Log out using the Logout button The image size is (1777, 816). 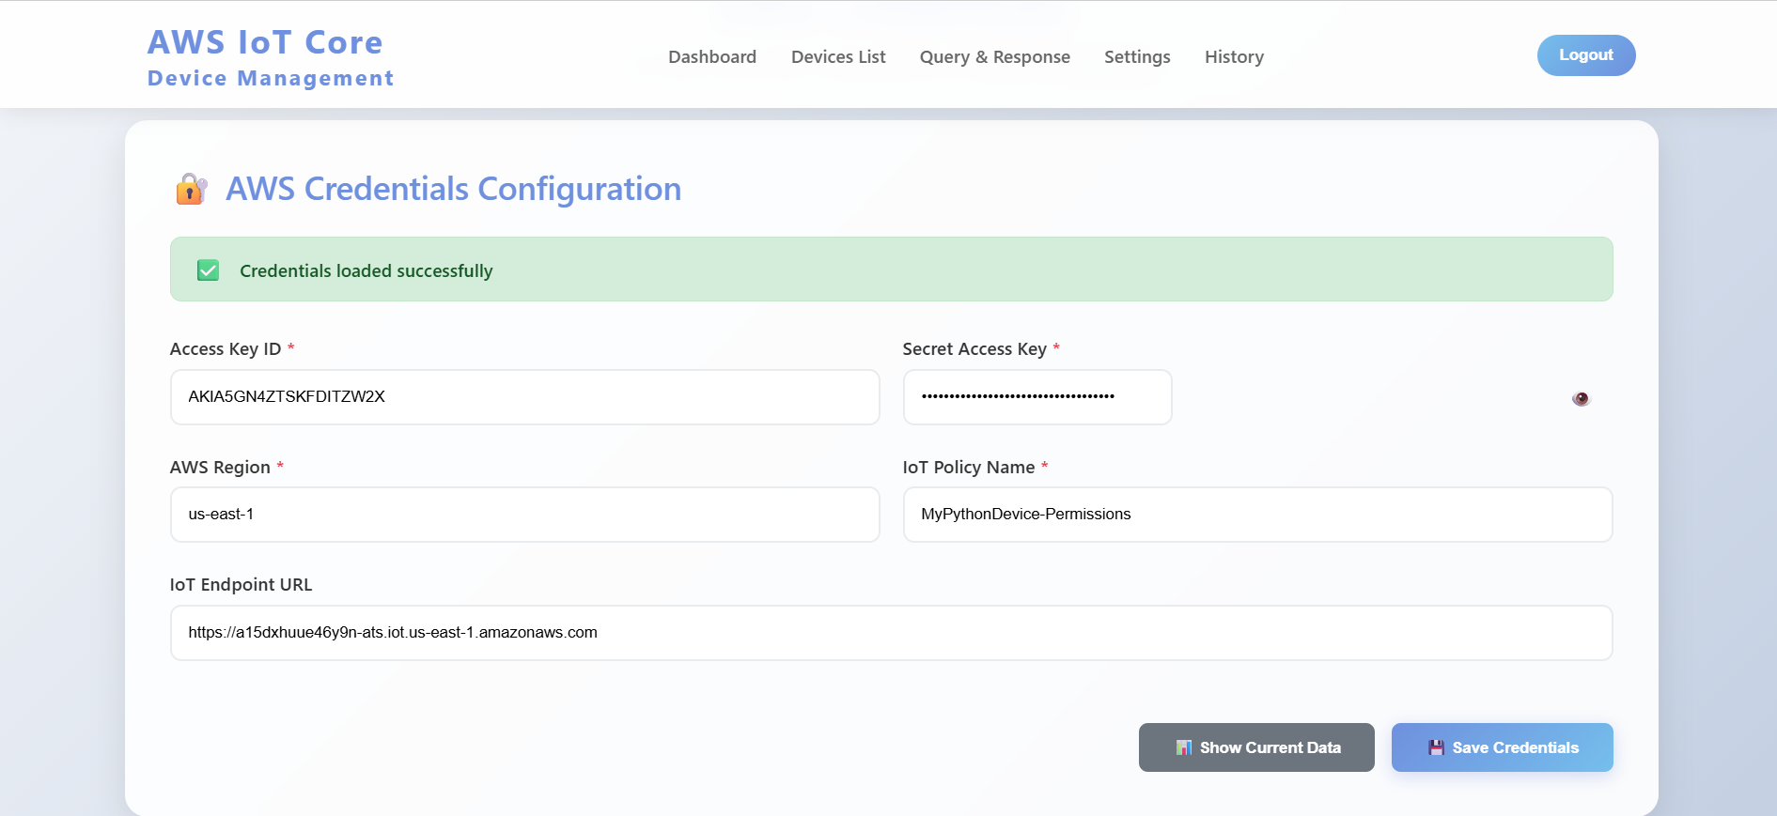tap(1585, 55)
